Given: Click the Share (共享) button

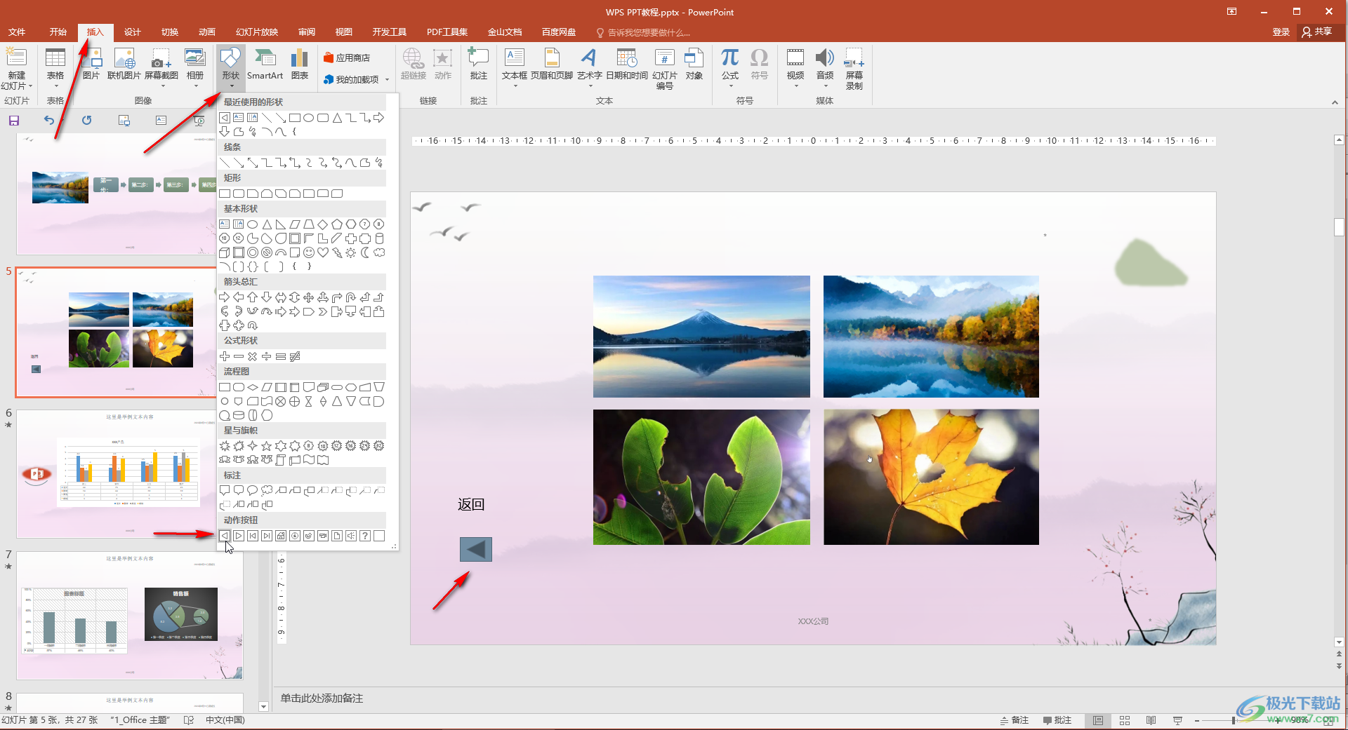Looking at the screenshot, I should point(1318,32).
